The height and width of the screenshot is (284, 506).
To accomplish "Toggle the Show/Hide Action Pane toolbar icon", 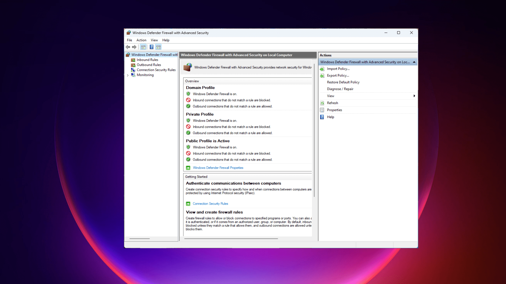I will (158, 47).
